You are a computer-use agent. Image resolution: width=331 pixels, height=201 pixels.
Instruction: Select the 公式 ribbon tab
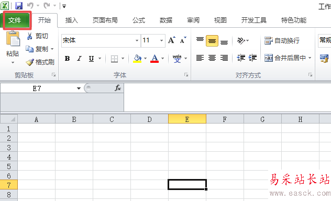(139, 20)
